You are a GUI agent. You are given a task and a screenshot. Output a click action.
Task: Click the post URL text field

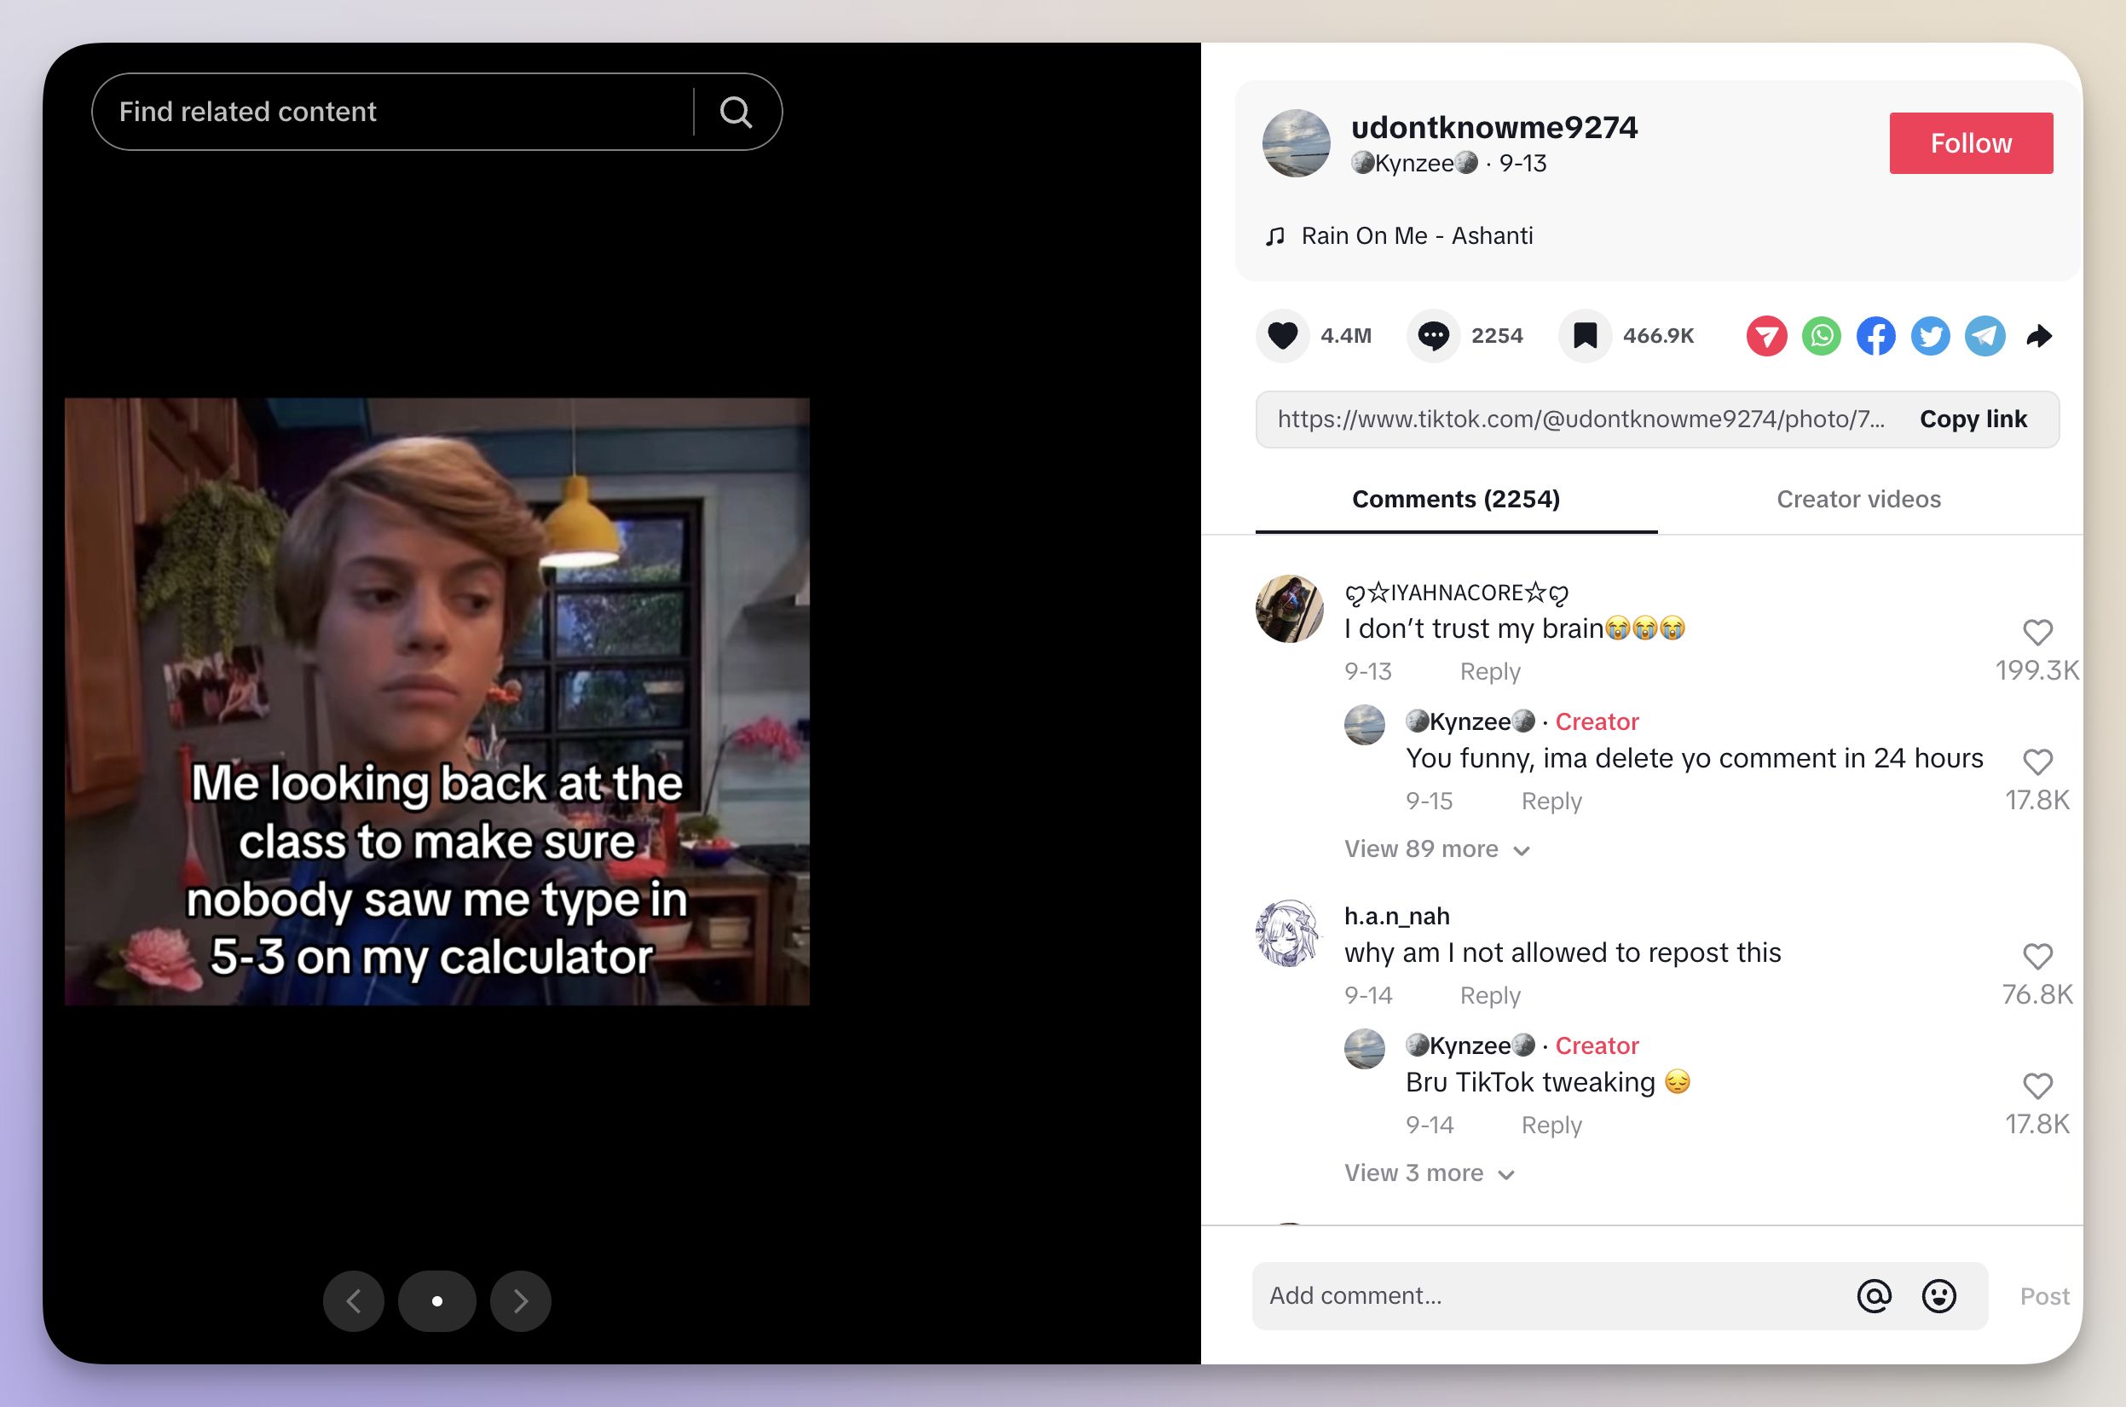tap(1580, 419)
